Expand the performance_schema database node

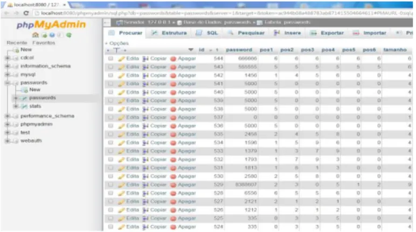click(x=8, y=116)
